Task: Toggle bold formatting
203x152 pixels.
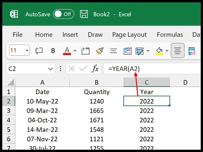Action: [x=53, y=51]
